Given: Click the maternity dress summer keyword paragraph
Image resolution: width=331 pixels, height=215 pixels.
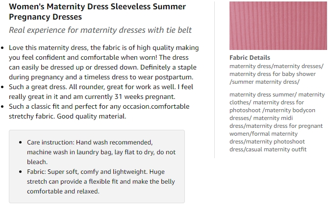Looking at the screenshot, I should tap(277, 122).
